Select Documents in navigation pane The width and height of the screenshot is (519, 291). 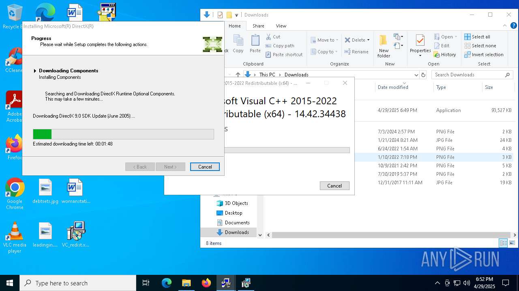(237, 223)
